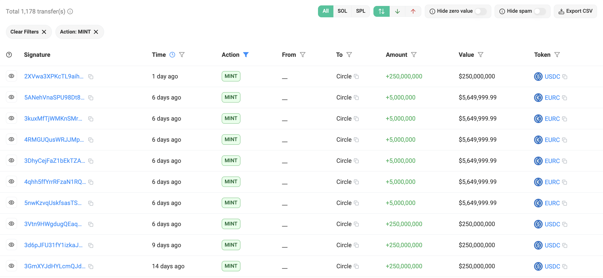Click the clock icon next to Time column
603x278 pixels.
click(x=172, y=55)
